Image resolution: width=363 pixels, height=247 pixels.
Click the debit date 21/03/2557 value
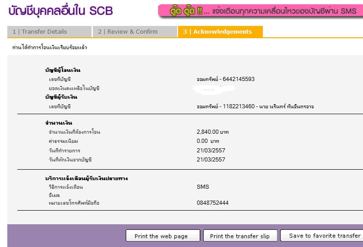point(211,160)
